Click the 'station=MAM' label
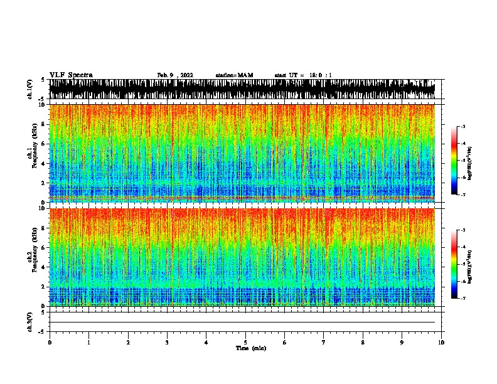 pos(234,75)
